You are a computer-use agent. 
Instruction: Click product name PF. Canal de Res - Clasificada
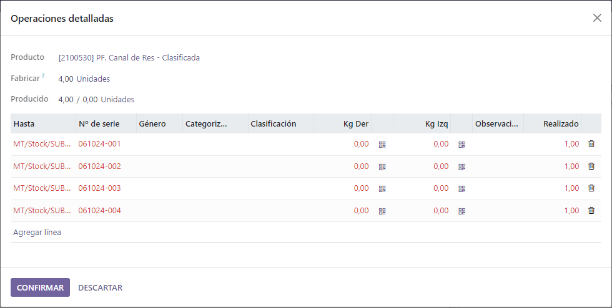148,58
